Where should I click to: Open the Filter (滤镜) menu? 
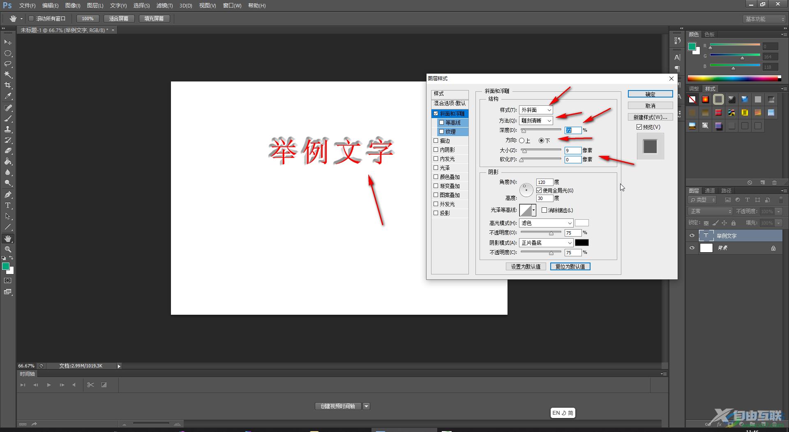point(164,5)
